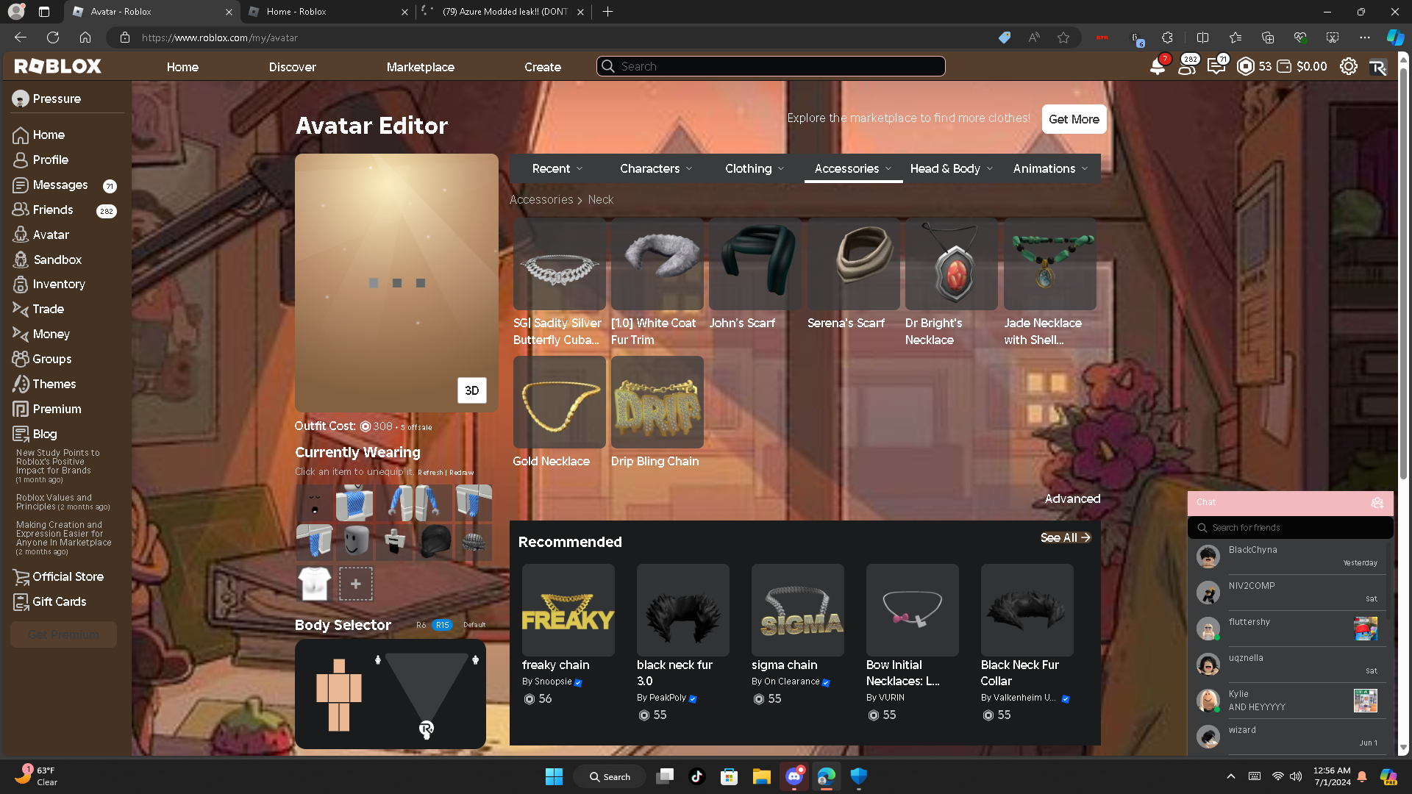Expand the Recent dropdown
This screenshot has width=1412, height=794.
click(x=557, y=168)
